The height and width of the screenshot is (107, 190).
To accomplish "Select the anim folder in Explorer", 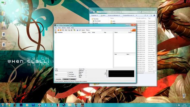I will point(113,21).
